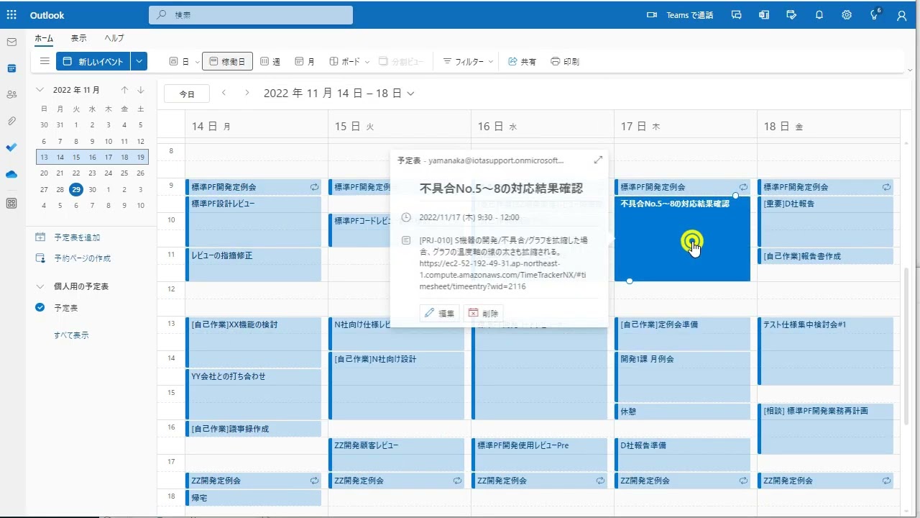Screen dimensions: 920x518
Task: Open the account profile icon
Action: click(x=901, y=15)
